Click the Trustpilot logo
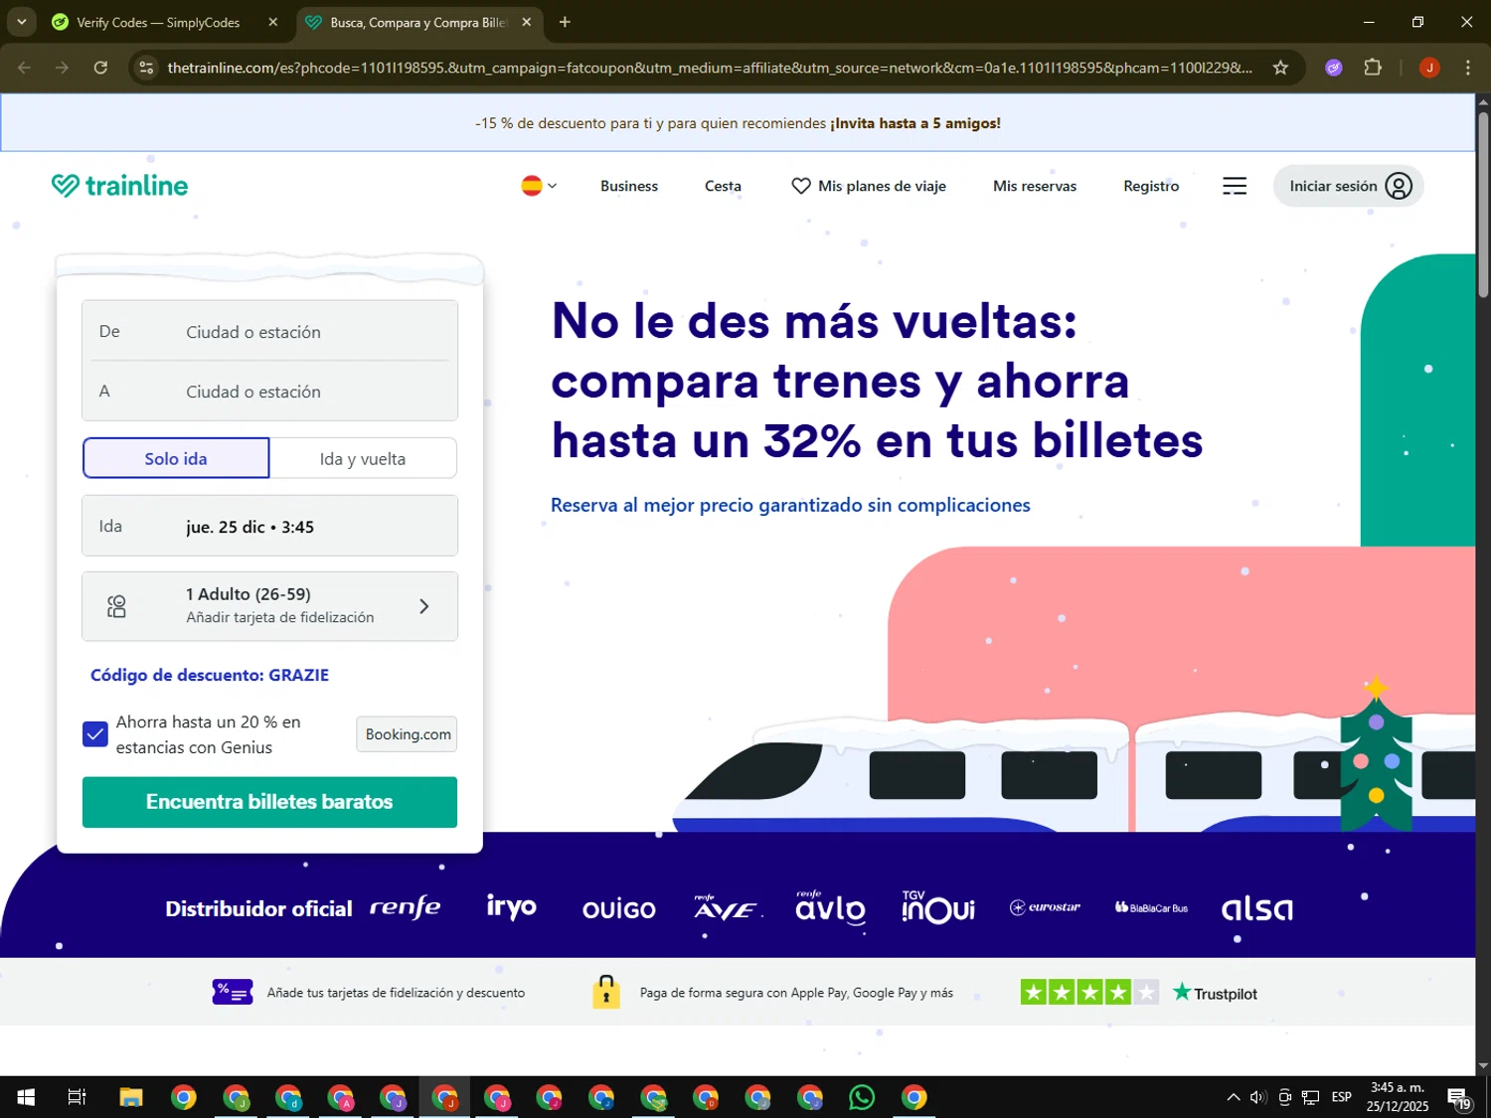This screenshot has width=1491, height=1118. 1215,993
